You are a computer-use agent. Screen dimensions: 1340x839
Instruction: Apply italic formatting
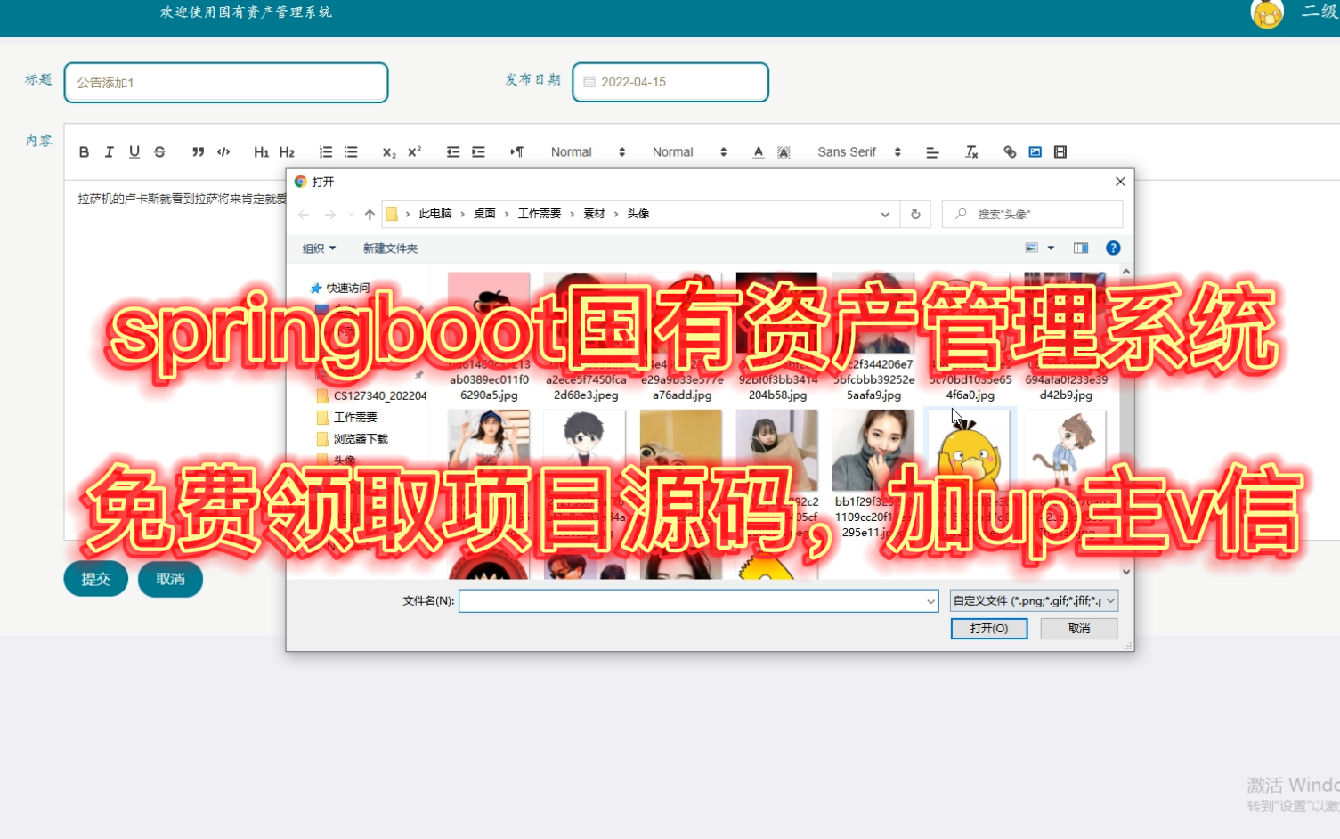(x=109, y=151)
